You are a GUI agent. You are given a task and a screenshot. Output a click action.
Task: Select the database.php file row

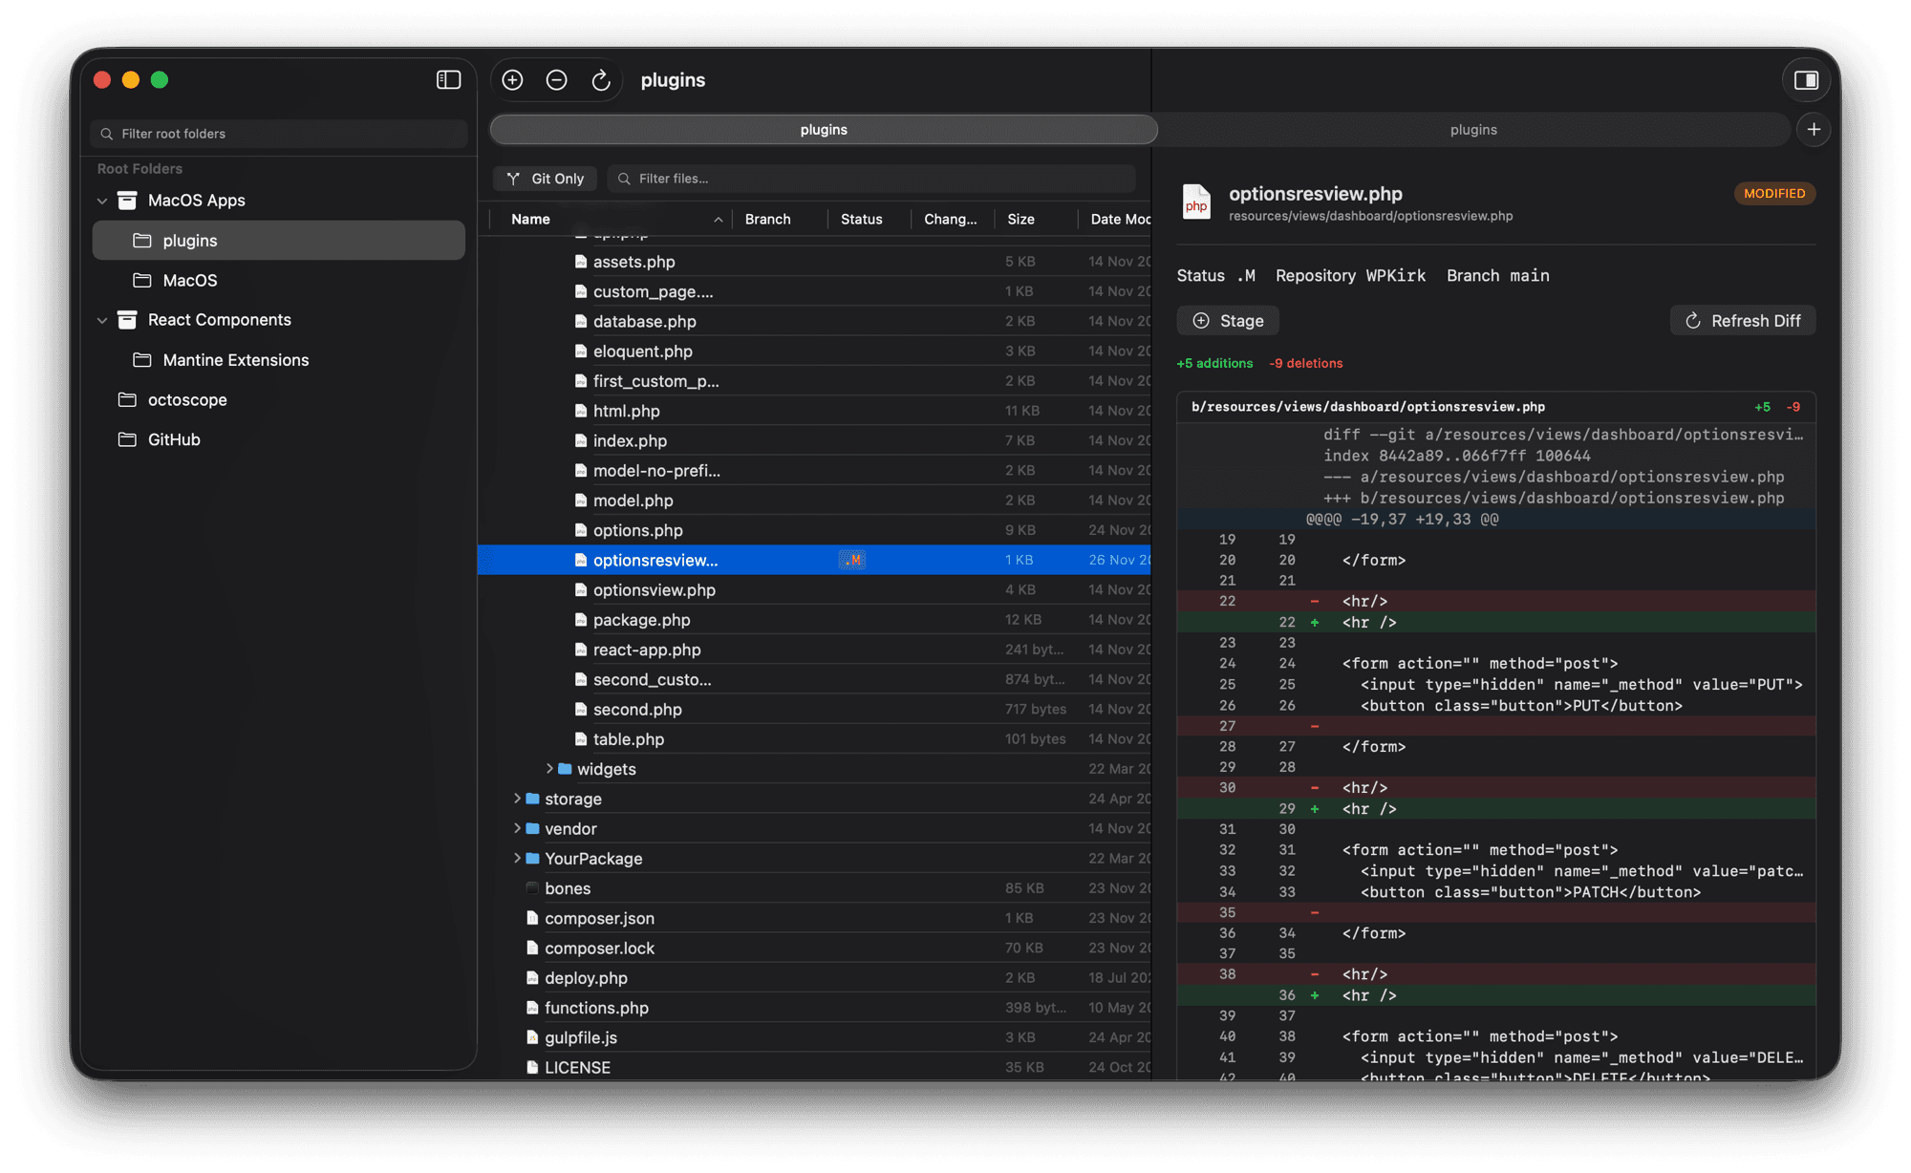click(814, 321)
